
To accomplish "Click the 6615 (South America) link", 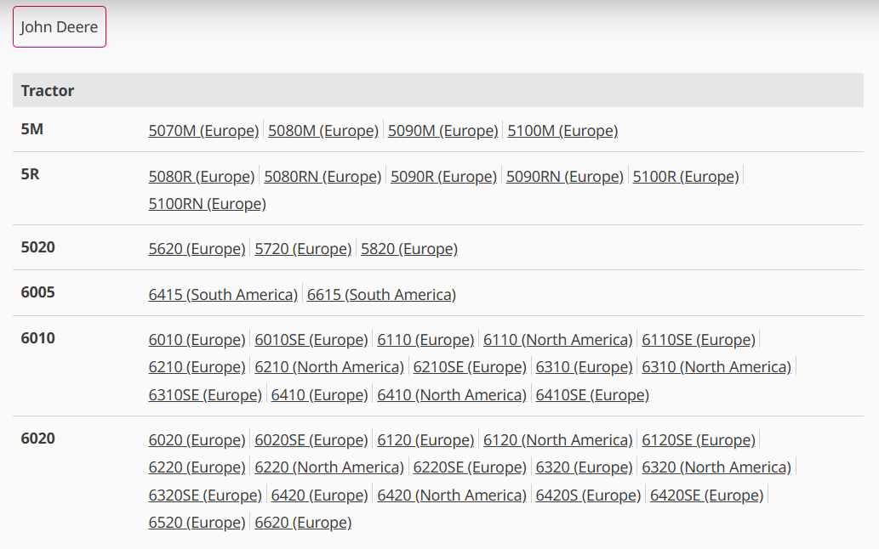I will (381, 295).
